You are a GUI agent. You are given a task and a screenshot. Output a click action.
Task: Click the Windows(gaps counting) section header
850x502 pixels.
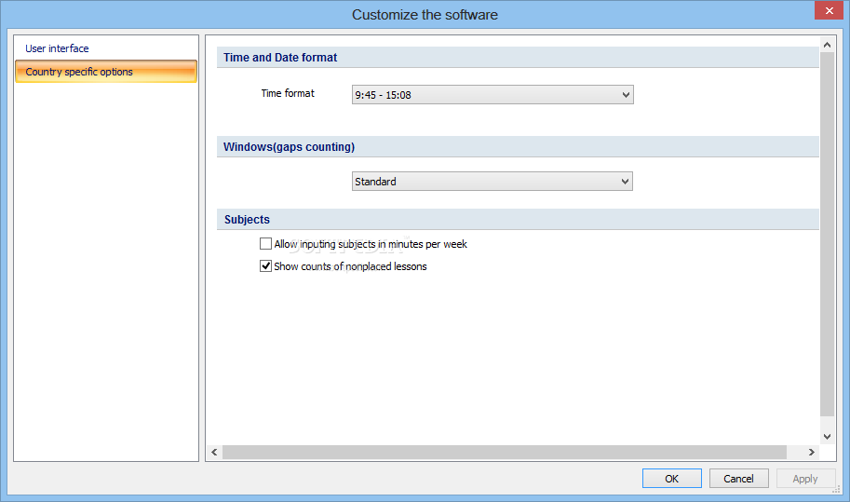click(518, 147)
